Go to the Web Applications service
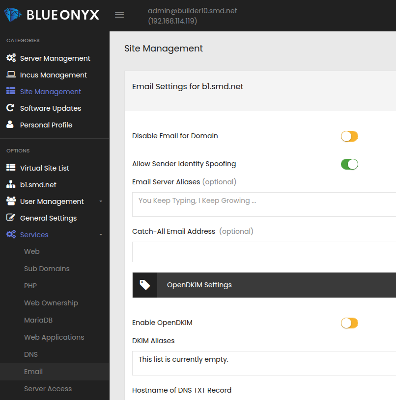Viewport: 396px width, 400px height. pyautogui.click(x=54, y=337)
